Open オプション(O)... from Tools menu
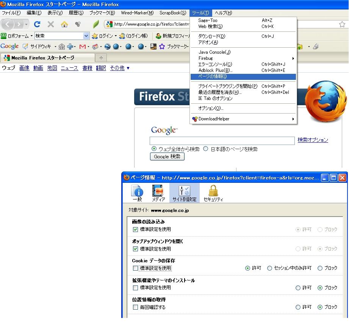Screen dimensions: 349x324 point(243,108)
